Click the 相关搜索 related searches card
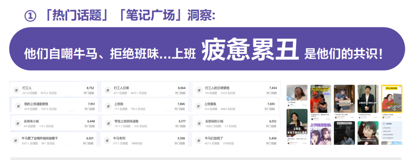 click(392, 130)
